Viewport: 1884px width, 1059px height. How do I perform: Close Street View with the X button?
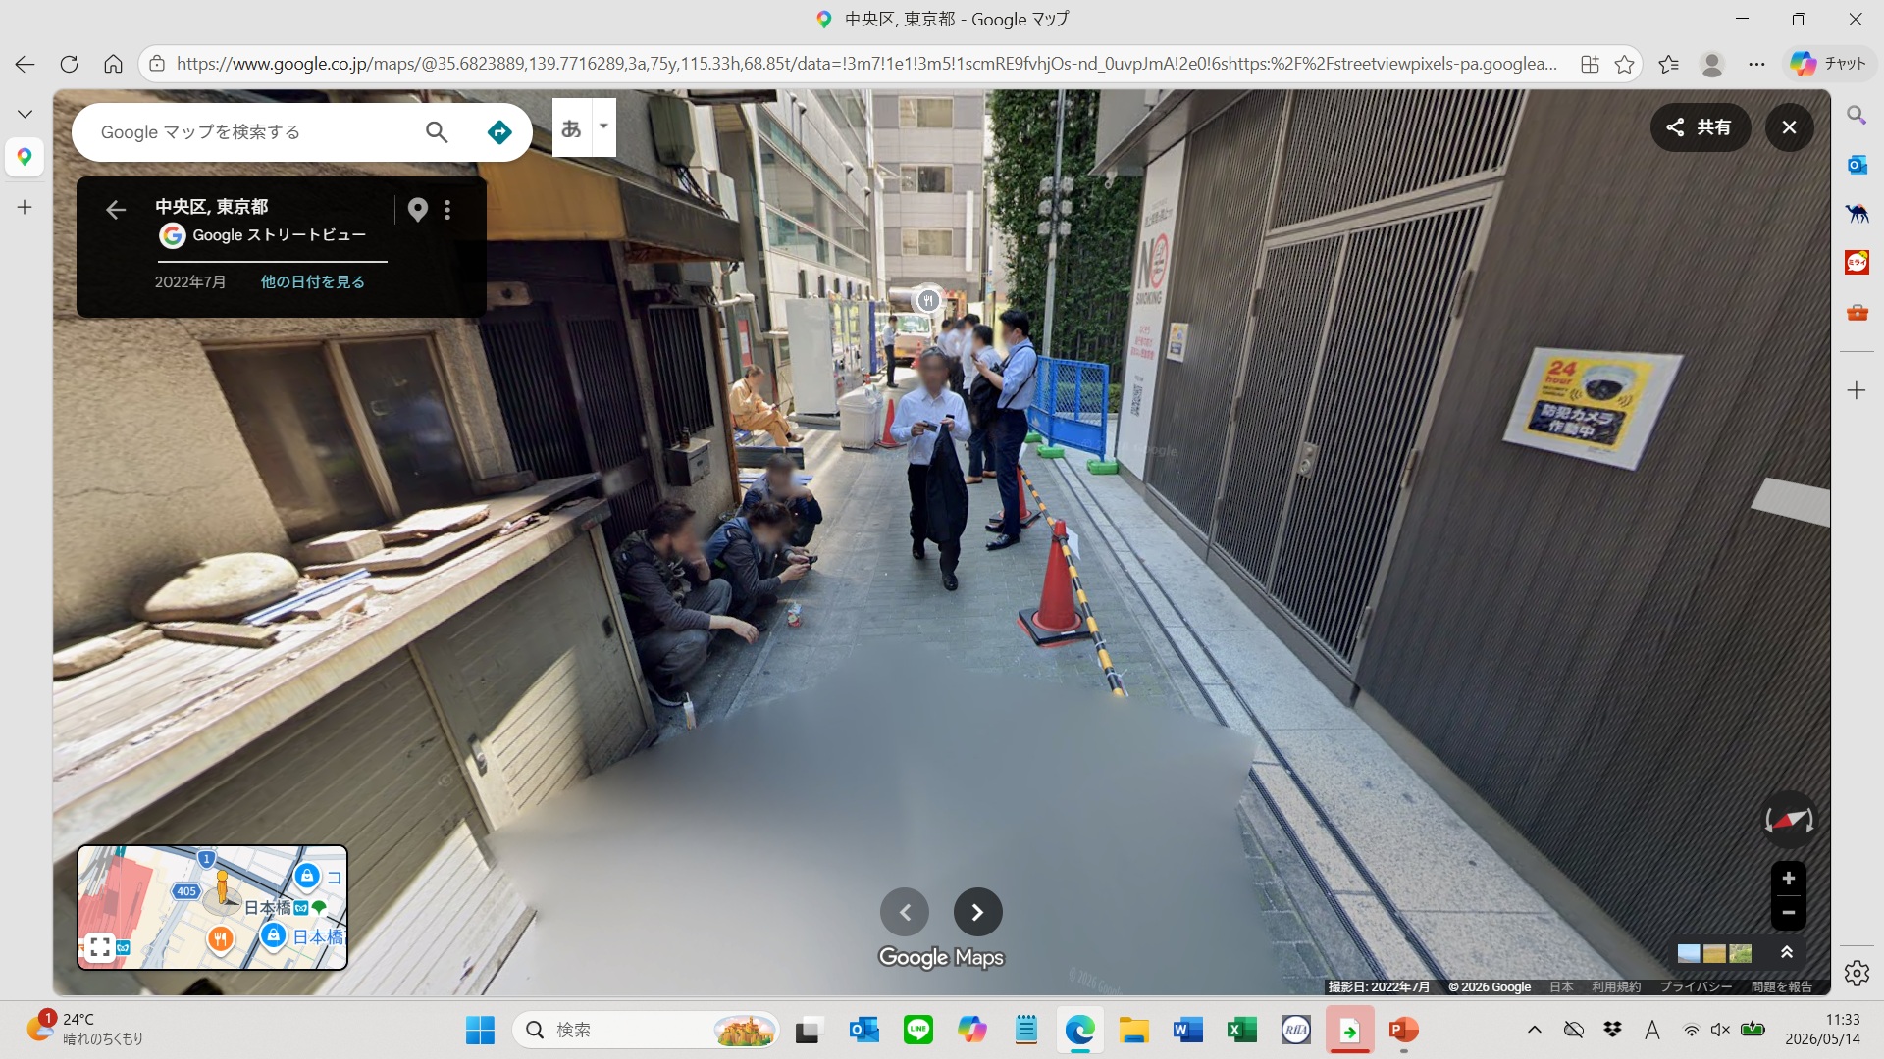coord(1789,127)
